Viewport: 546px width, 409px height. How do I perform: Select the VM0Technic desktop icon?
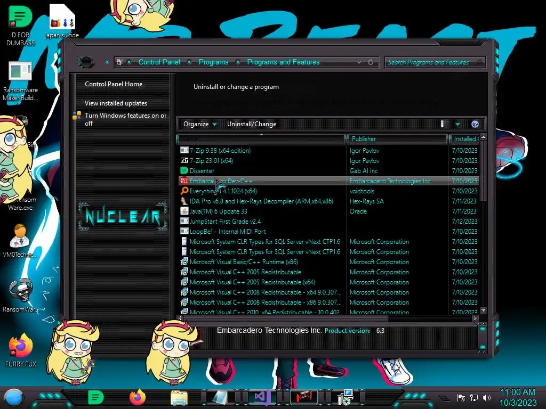tap(20, 241)
